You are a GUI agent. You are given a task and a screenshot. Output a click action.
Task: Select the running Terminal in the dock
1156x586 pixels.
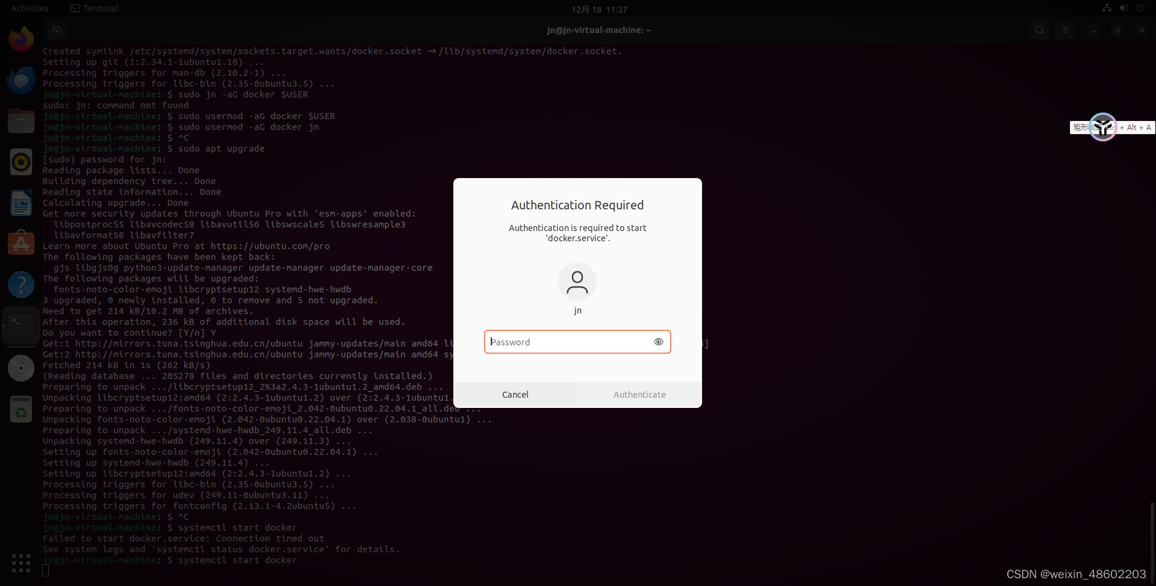(20, 324)
